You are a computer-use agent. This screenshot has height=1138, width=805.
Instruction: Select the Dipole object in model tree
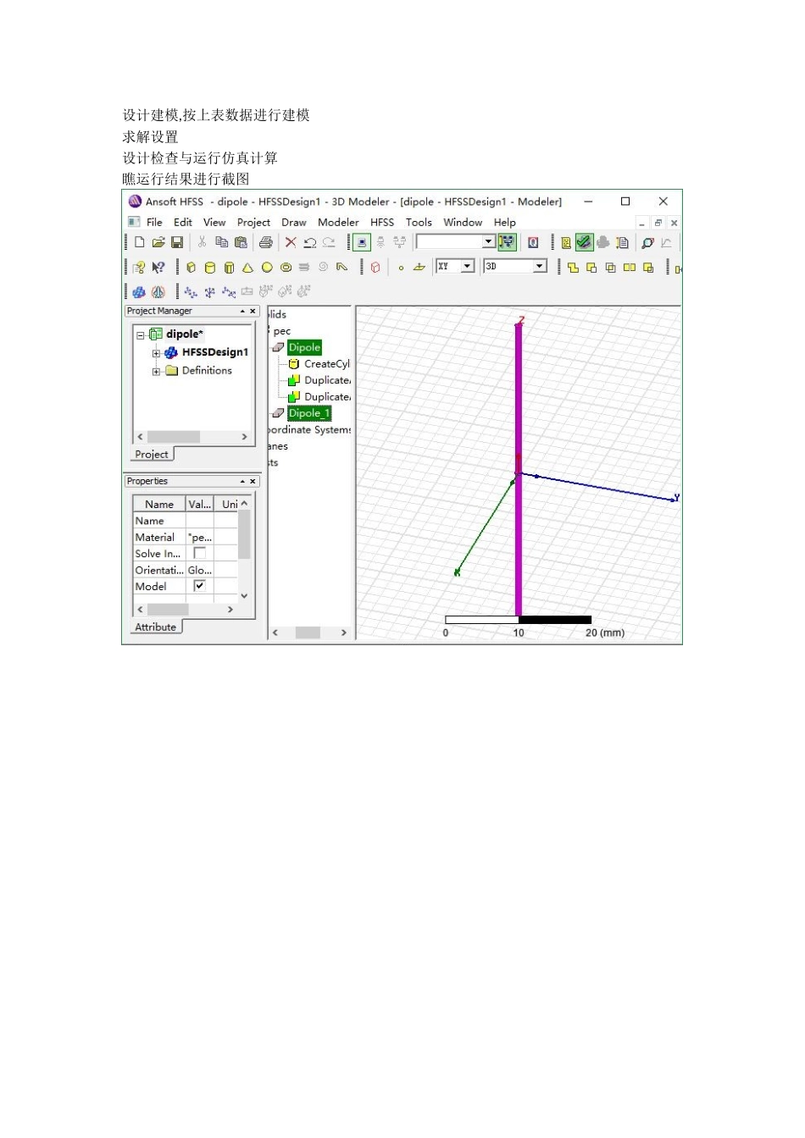[304, 347]
